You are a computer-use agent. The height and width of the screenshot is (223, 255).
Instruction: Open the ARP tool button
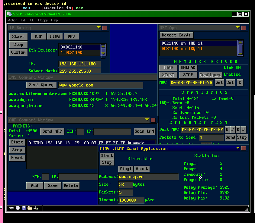(x=39, y=36)
